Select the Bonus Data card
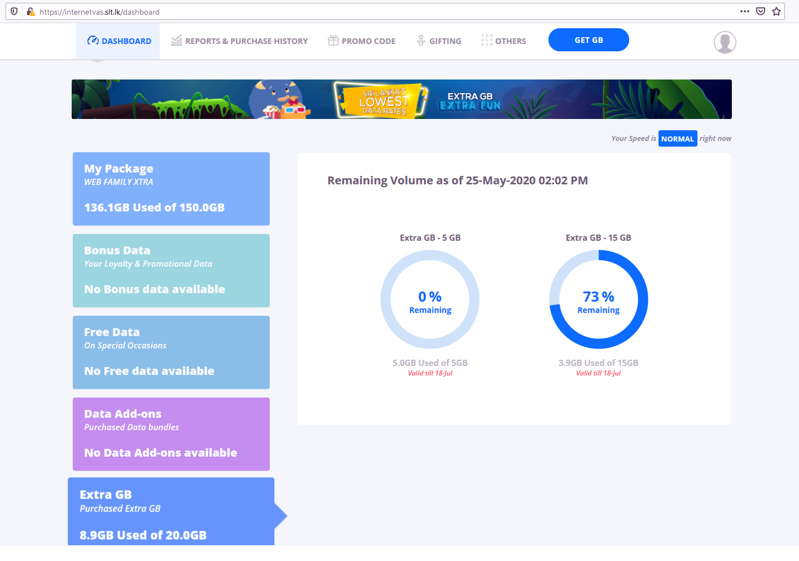Image resolution: width=799 pixels, height=561 pixels. (x=171, y=271)
